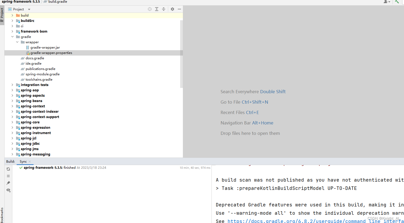Screen dimensions: 404x223
Task: Expand the build folder
Action: pyautogui.click(x=12, y=15)
